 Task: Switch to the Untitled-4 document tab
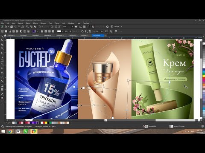[48, 35]
